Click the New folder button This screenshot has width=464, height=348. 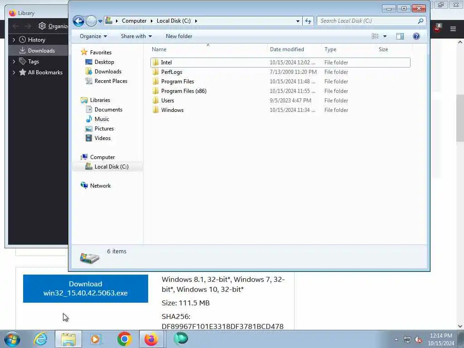pos(179,36)
